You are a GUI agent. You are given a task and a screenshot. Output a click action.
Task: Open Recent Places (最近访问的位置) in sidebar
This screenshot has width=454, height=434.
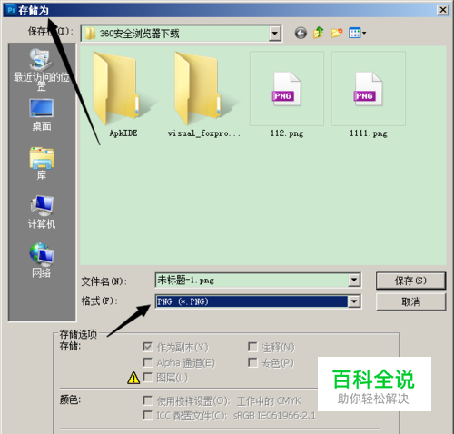[42, 69]
